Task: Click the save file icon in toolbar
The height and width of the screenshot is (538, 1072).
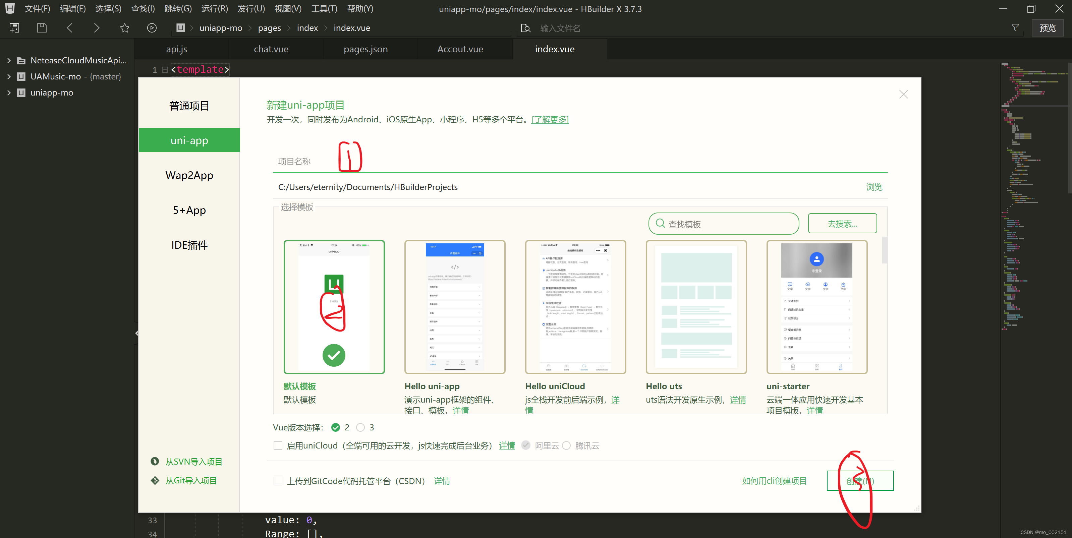Action: [x=42, y=27]
